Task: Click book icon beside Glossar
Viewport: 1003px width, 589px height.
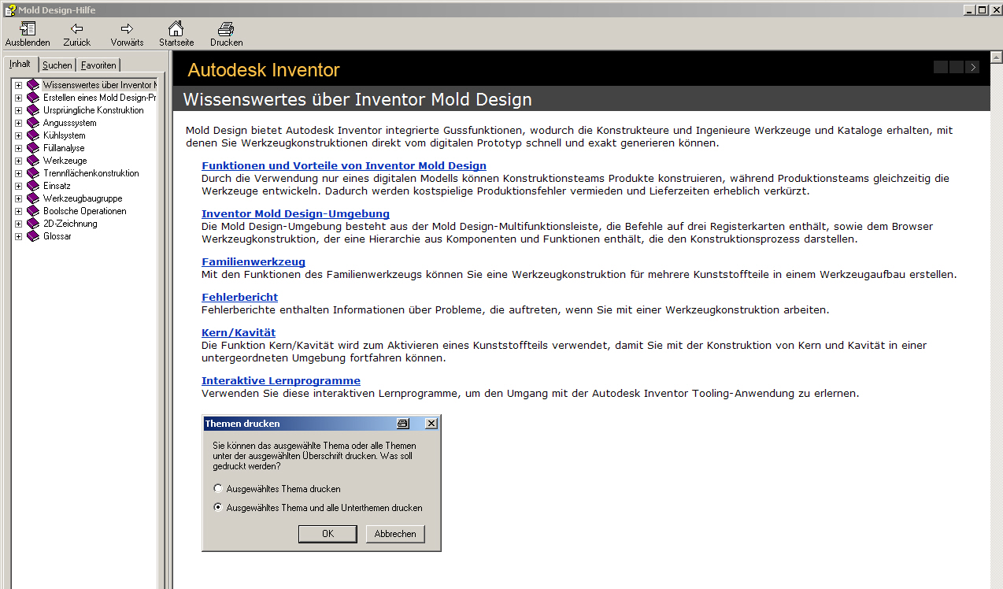Action: [x=32, y=236]
